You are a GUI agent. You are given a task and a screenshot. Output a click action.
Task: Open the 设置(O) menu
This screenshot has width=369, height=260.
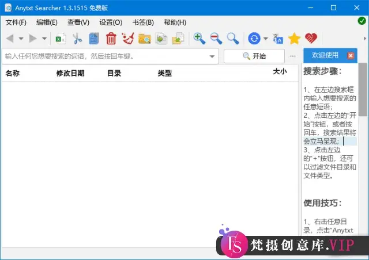[111, 22]
